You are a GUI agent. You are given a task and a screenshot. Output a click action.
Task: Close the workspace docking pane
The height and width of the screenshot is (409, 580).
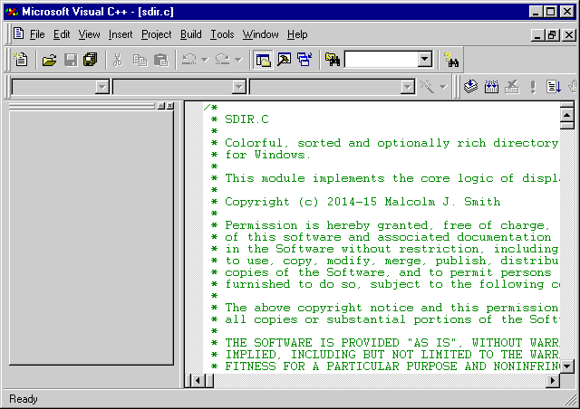click(x=169, y=106)
